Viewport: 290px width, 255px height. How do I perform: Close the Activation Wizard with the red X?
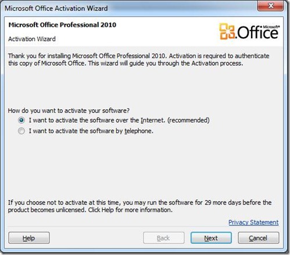[x=271, y=6]
